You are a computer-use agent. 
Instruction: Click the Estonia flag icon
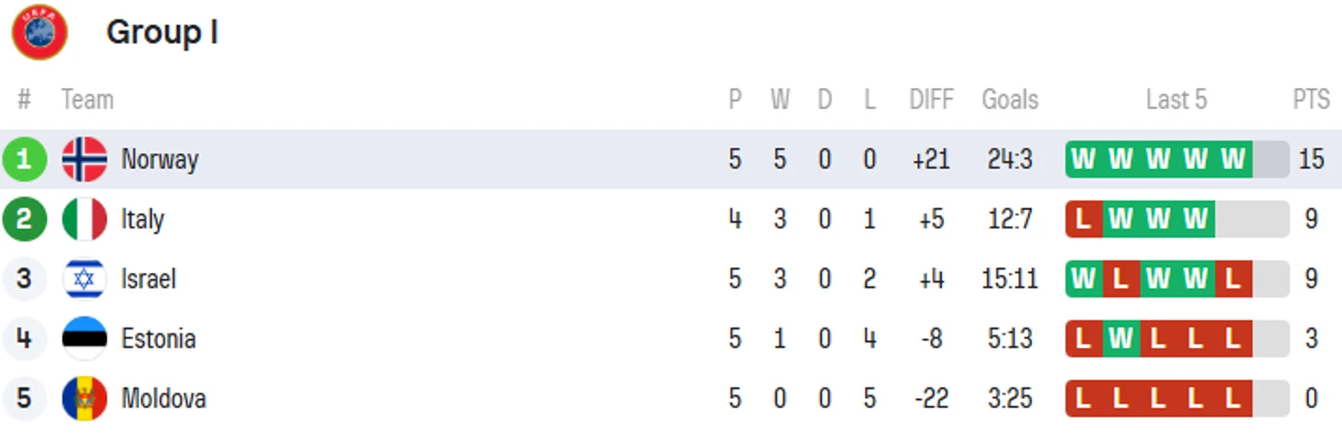[85, 339]
